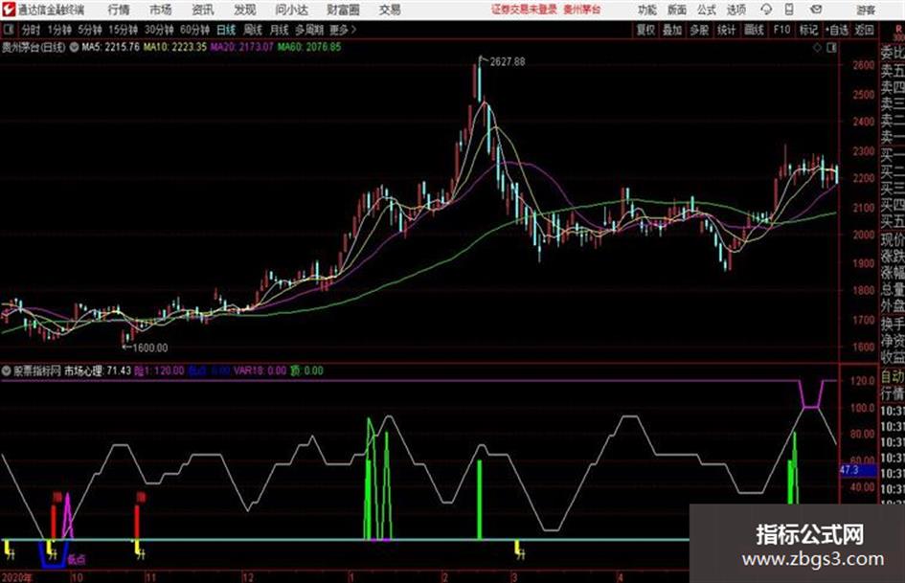Click the 证券交易未登录 status link
Image resolution: width=905 pixels, height=583 pixels.
click(524, 10)
